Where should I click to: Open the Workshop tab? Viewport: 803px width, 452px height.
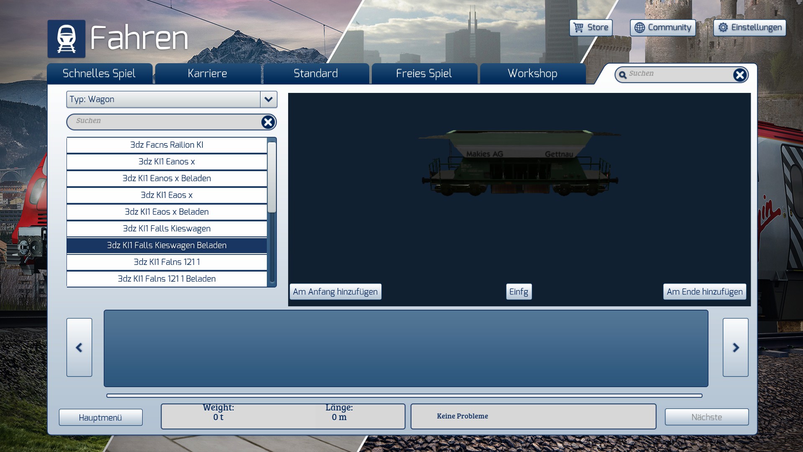532,74
